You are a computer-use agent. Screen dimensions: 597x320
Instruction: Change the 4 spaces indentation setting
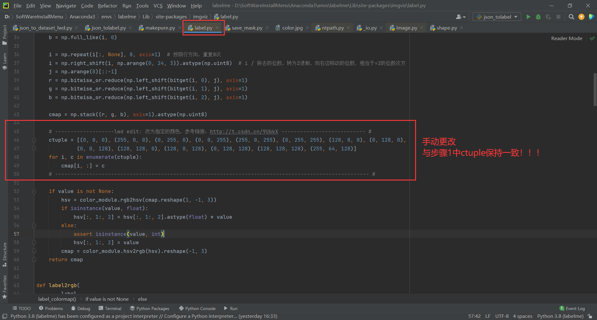point(523,316)
